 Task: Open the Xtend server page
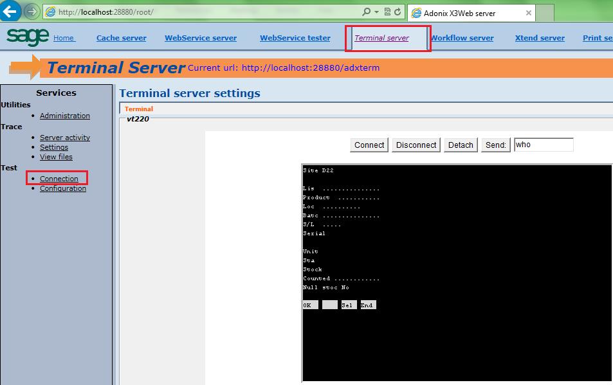pyautogui.click(x=540, y=38)
